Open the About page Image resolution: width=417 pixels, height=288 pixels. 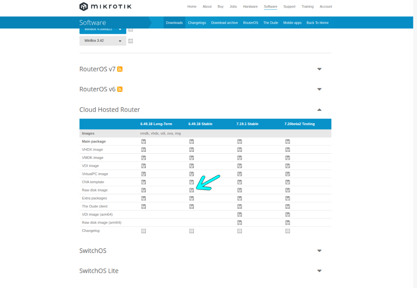[207, 6]
